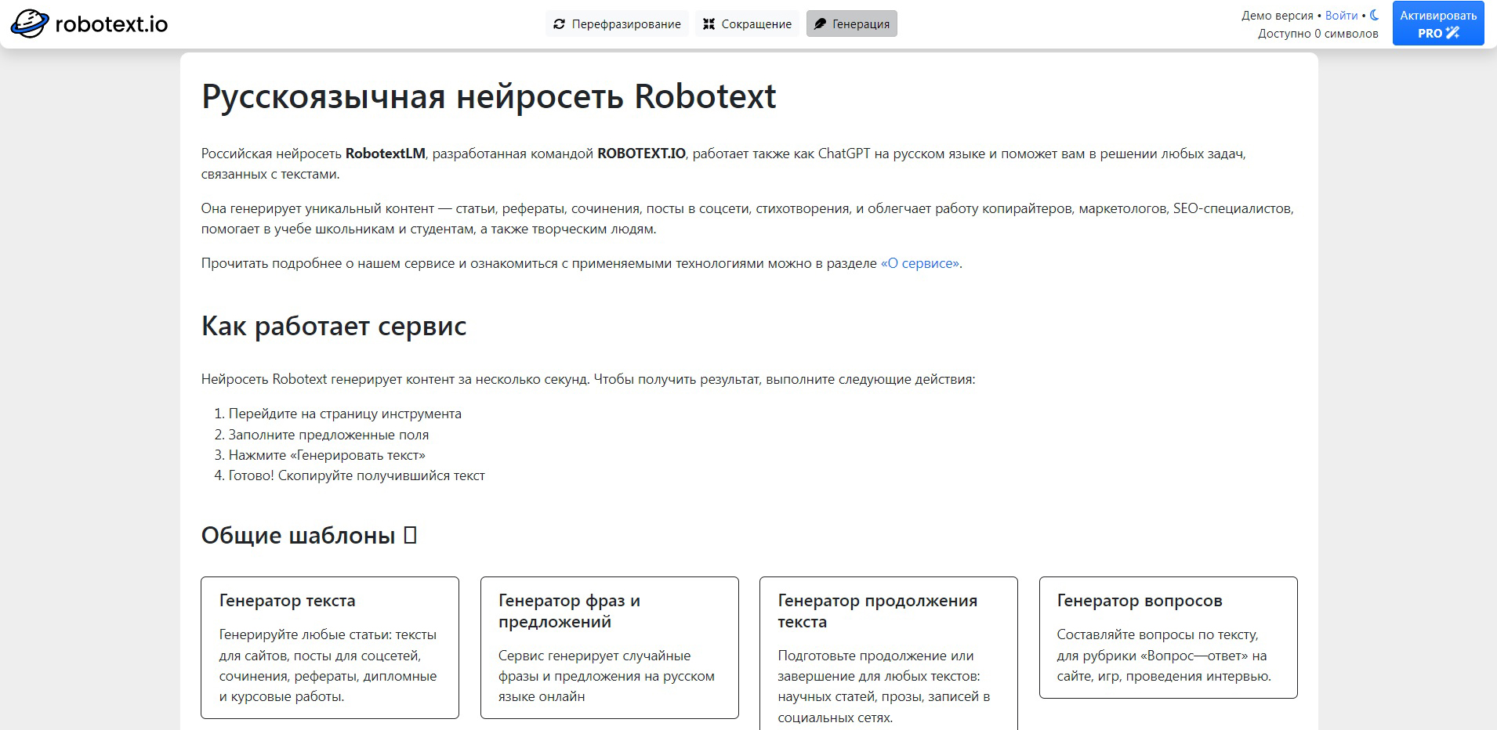Open the Генератор вопросов card

click(x=1169, y=638)
